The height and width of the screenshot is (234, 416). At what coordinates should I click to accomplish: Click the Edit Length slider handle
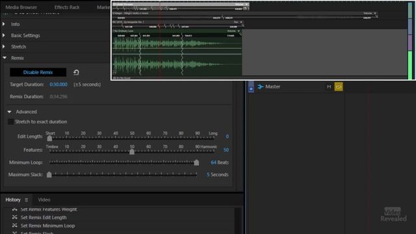tap(49, 138)
